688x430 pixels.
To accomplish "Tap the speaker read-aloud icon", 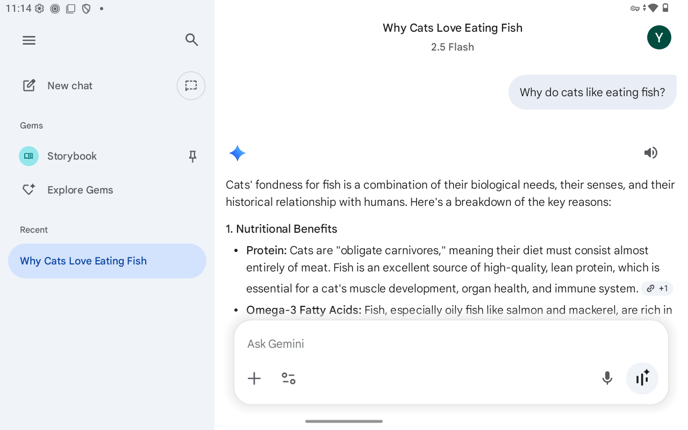I will click(x=650, y=153).
